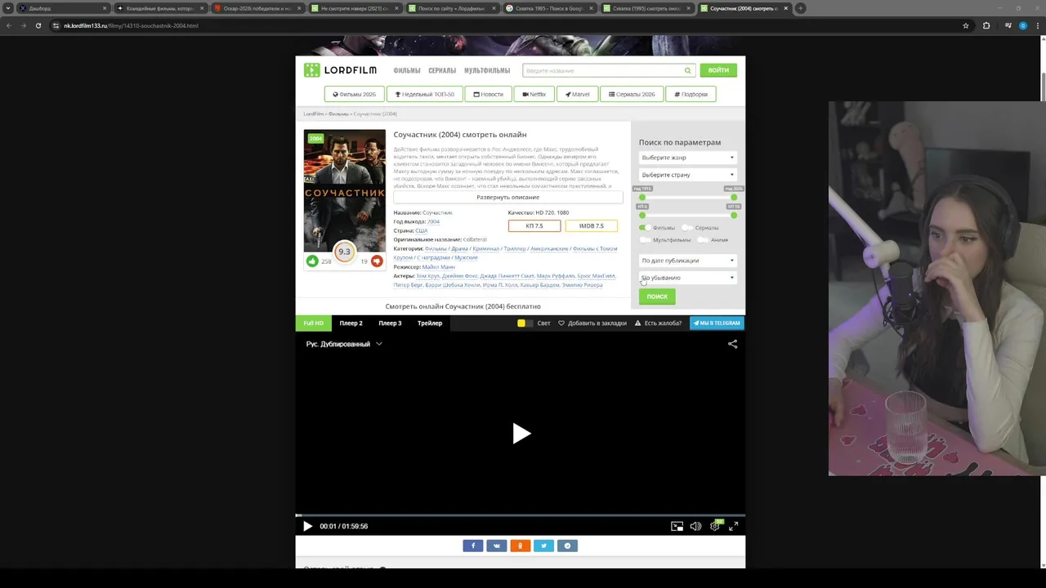Share on Facebook icon
The width and height of the screenshot is (1046, 588).
click(473, 546)
